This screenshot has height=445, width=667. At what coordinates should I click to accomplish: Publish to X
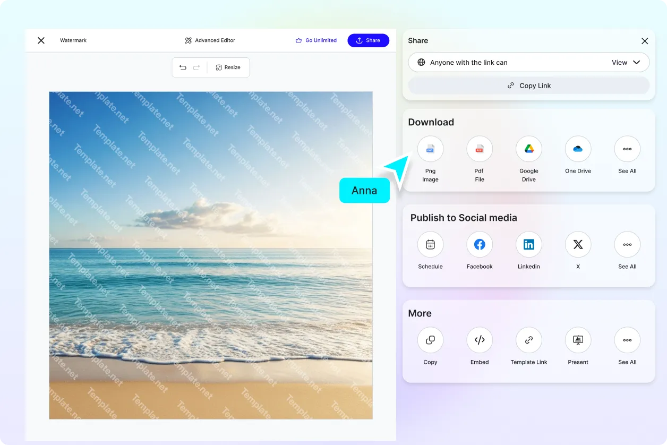[578, 245]
